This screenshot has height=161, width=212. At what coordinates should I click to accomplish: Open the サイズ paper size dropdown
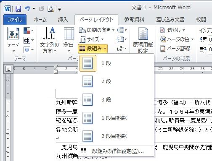click(x=91, y=39)
